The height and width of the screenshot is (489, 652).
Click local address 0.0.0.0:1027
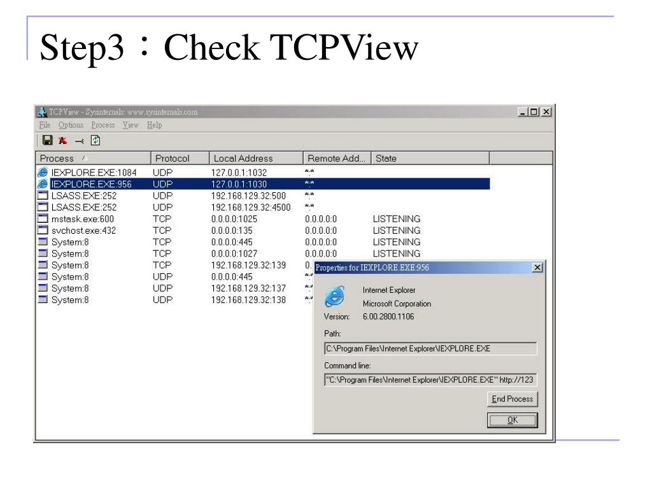(x=234, y=253)
